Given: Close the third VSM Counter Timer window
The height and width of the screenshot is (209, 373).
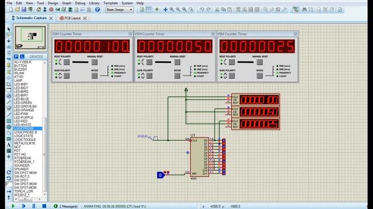Looking at the screenshot, I should (x=295, y=34).
